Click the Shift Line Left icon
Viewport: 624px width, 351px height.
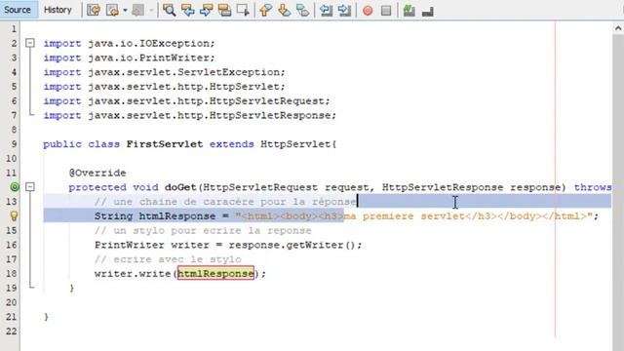326,11
